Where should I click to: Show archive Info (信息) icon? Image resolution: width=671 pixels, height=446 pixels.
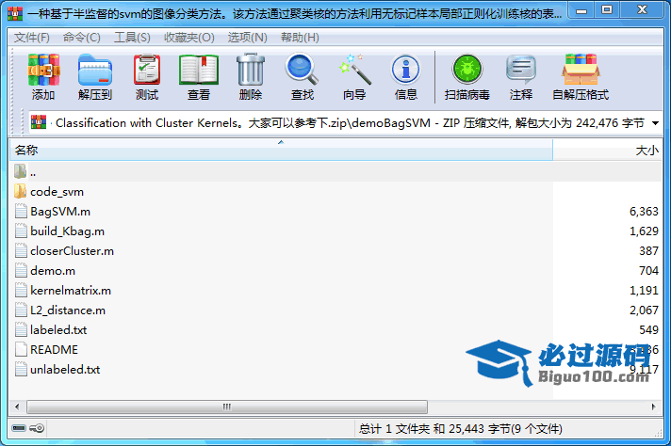pyautogui.click(x=405, y=70)
